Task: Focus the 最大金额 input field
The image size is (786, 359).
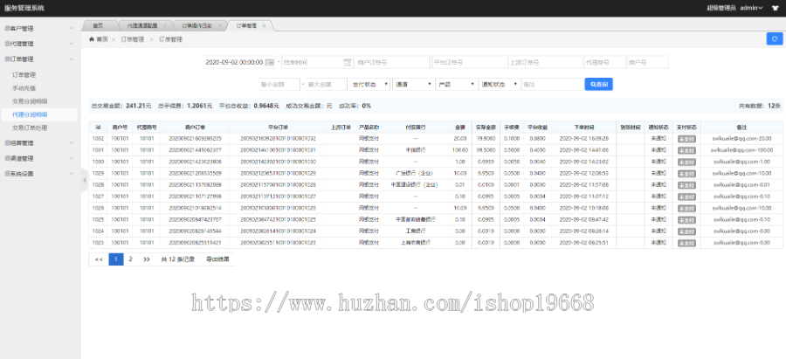Action: pyautogui.click(x=327, y=84)
